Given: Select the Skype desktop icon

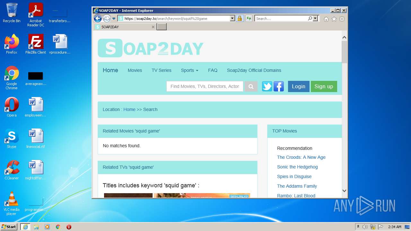Looking at the screenshot, I should coord(12,138).
